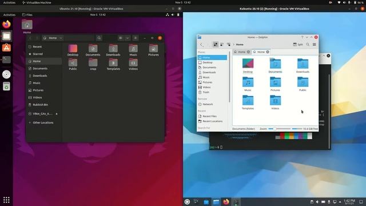Open the Music folder in Ubuntu Files grid

click(133, 50)
